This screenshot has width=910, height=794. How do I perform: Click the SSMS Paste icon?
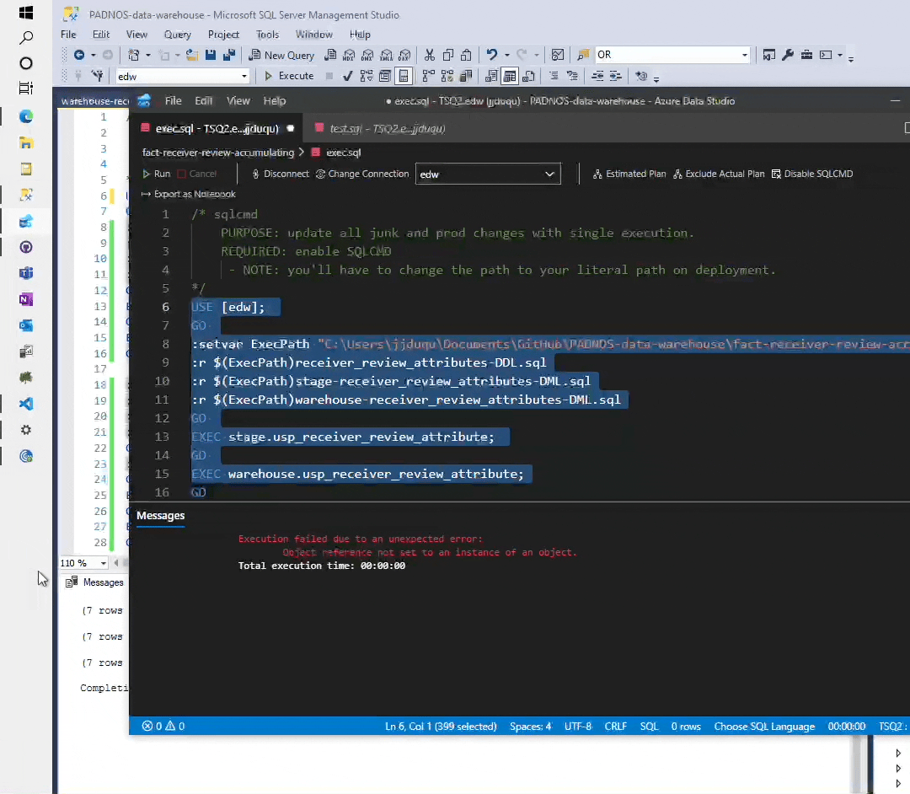point(466,55)
